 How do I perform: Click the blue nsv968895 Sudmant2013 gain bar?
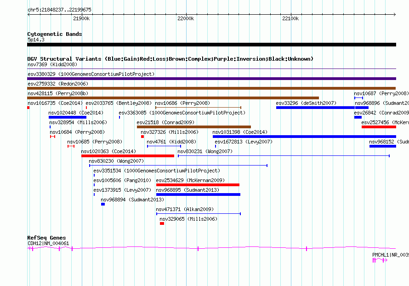198,194
